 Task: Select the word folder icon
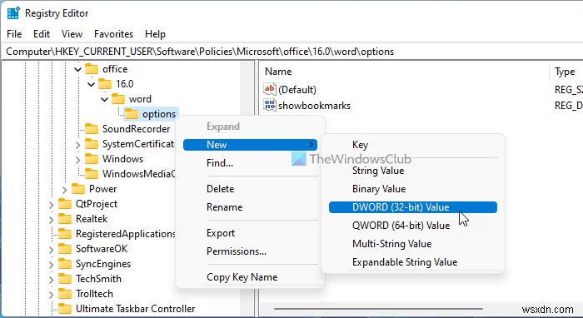(118, 99)
